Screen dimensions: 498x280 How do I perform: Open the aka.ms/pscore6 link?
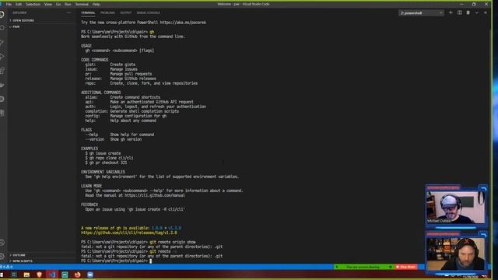(183, 23)
